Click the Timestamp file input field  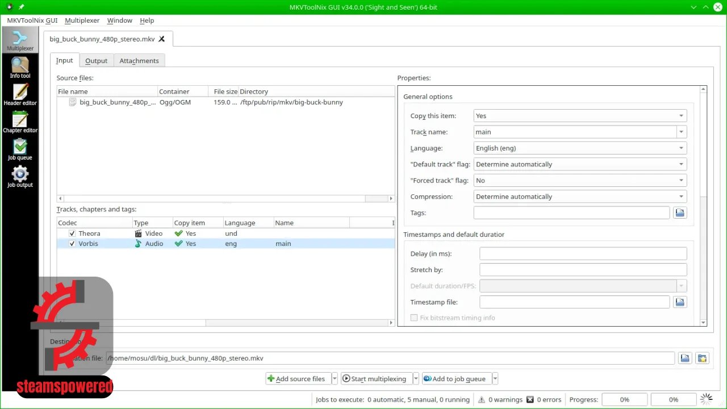[574, 302]
